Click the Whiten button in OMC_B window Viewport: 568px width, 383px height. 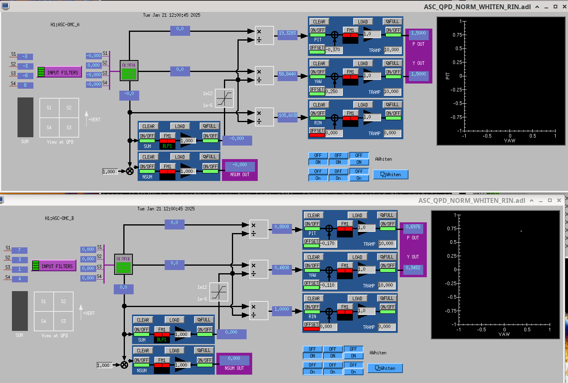pyautogui.click(x=385, y=368)
